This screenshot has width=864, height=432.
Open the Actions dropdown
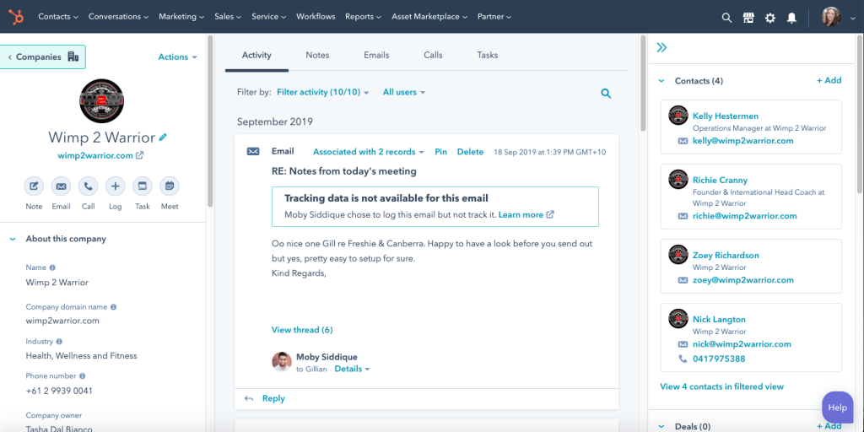(x=177, y=57)
